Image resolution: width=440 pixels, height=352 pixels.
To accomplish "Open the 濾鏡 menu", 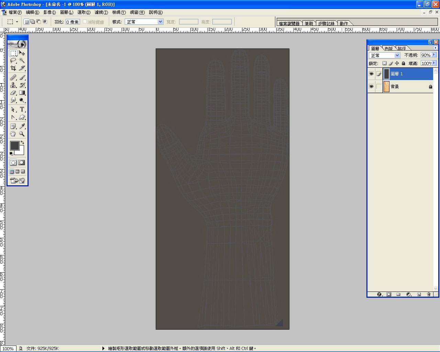I will (101, 12).
